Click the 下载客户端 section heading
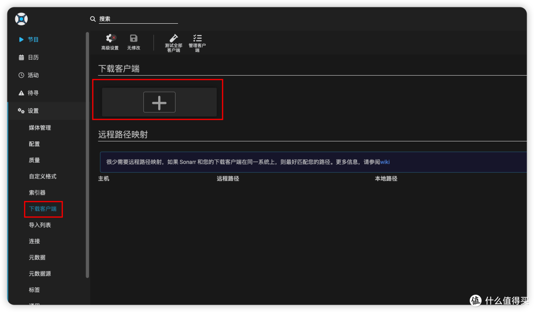The width and height of the screenshot is (534, 312). pos(119,69)
